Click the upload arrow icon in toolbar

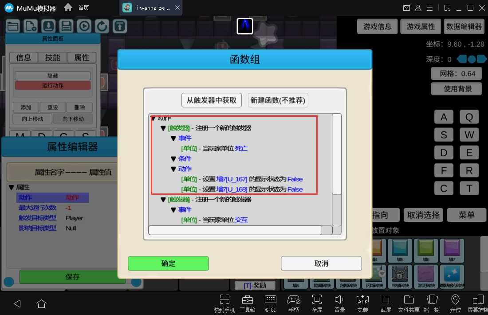point(120,26)
